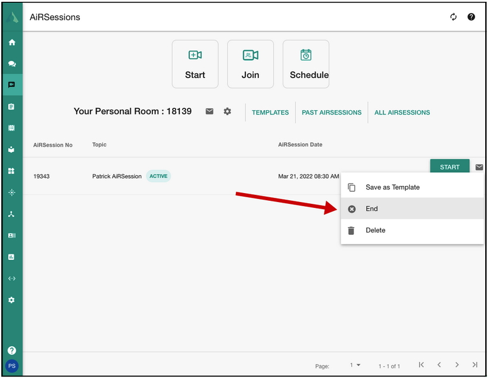
Task: Open the PAST AIRSESSIONS tab
Action: [x=332, y=113]
